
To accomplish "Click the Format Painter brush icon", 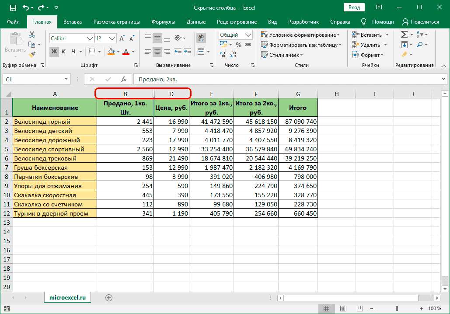I will click(32, 55).
